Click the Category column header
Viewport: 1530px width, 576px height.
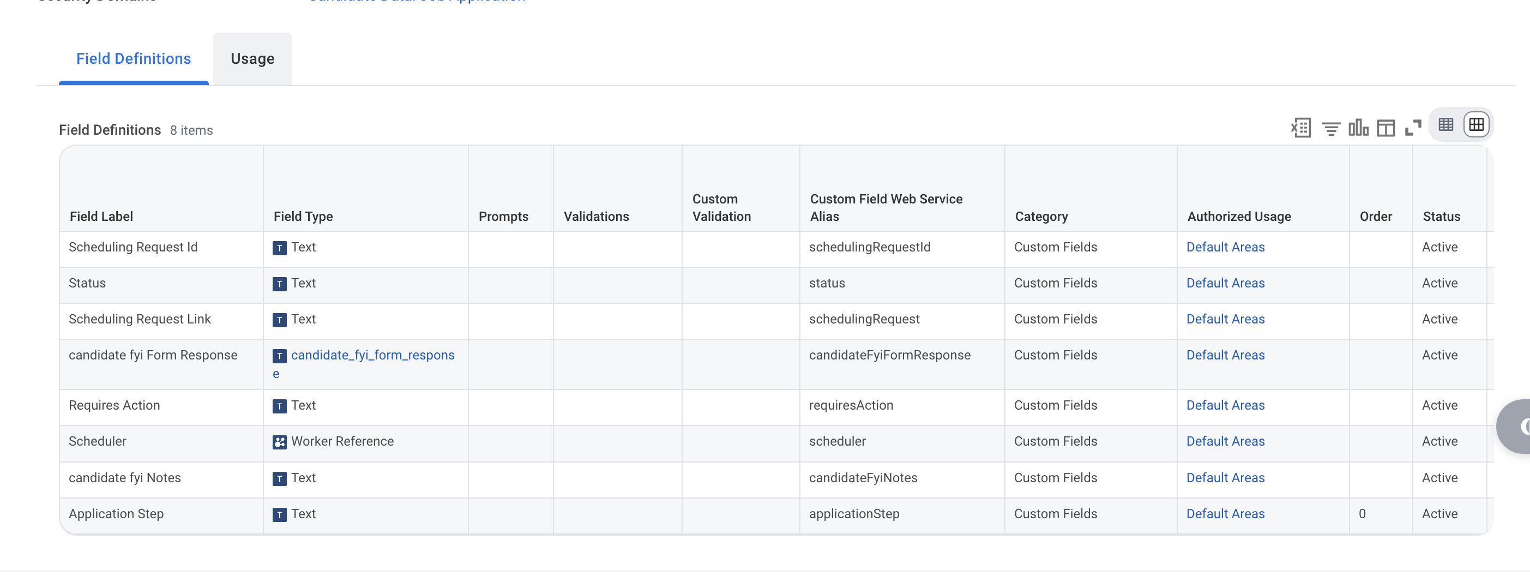coord(1041,217)
